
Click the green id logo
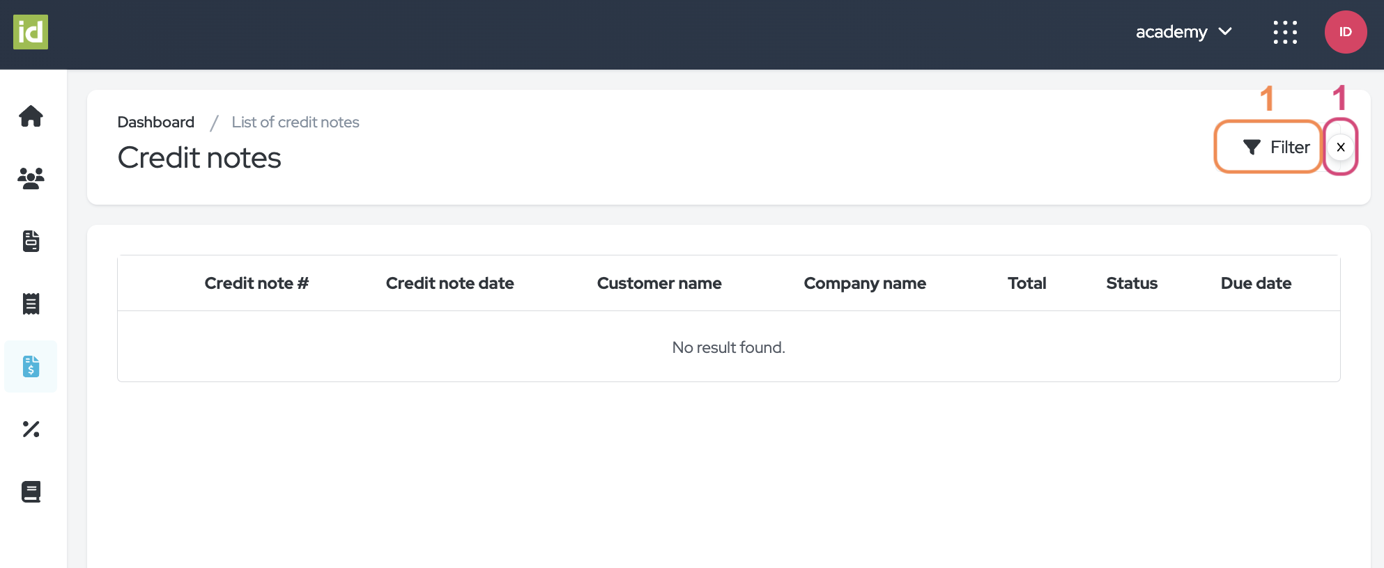31,32
